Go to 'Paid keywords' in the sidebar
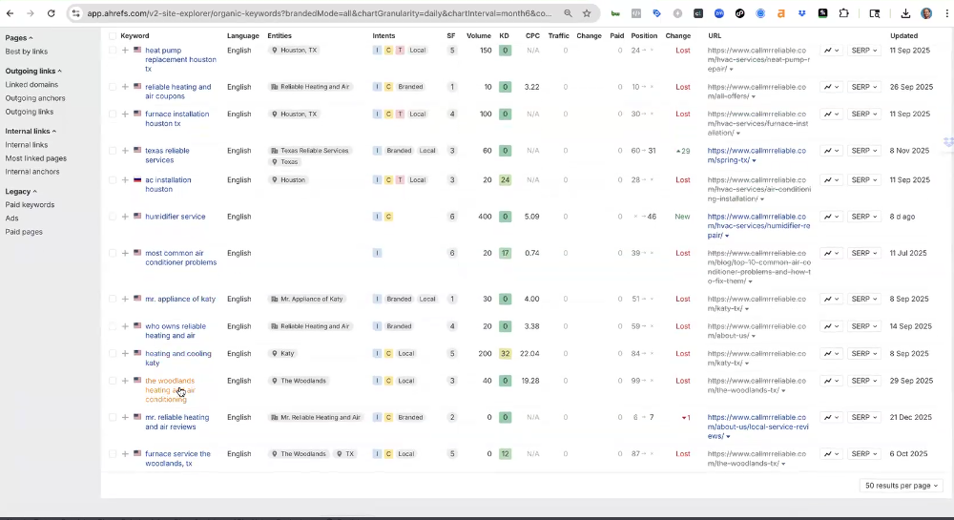 click(x=30, y=205)
